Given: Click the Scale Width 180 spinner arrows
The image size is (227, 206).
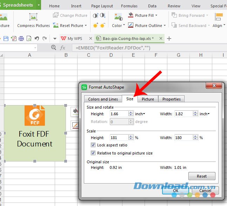Looking at the screenshot, I should coord(195,137).
